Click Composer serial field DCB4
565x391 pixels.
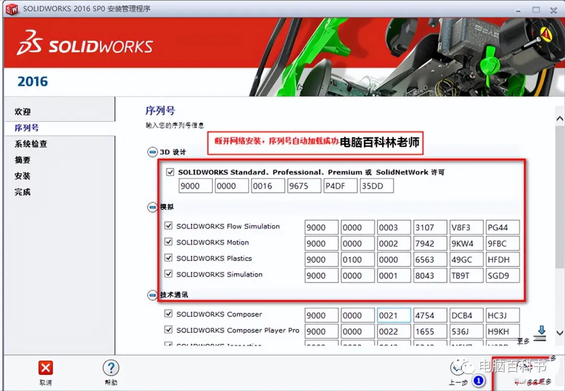tap(466, 315)
